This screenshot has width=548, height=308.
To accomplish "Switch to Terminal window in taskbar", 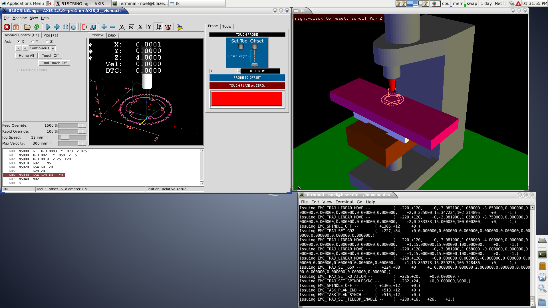I will (140, 3).
